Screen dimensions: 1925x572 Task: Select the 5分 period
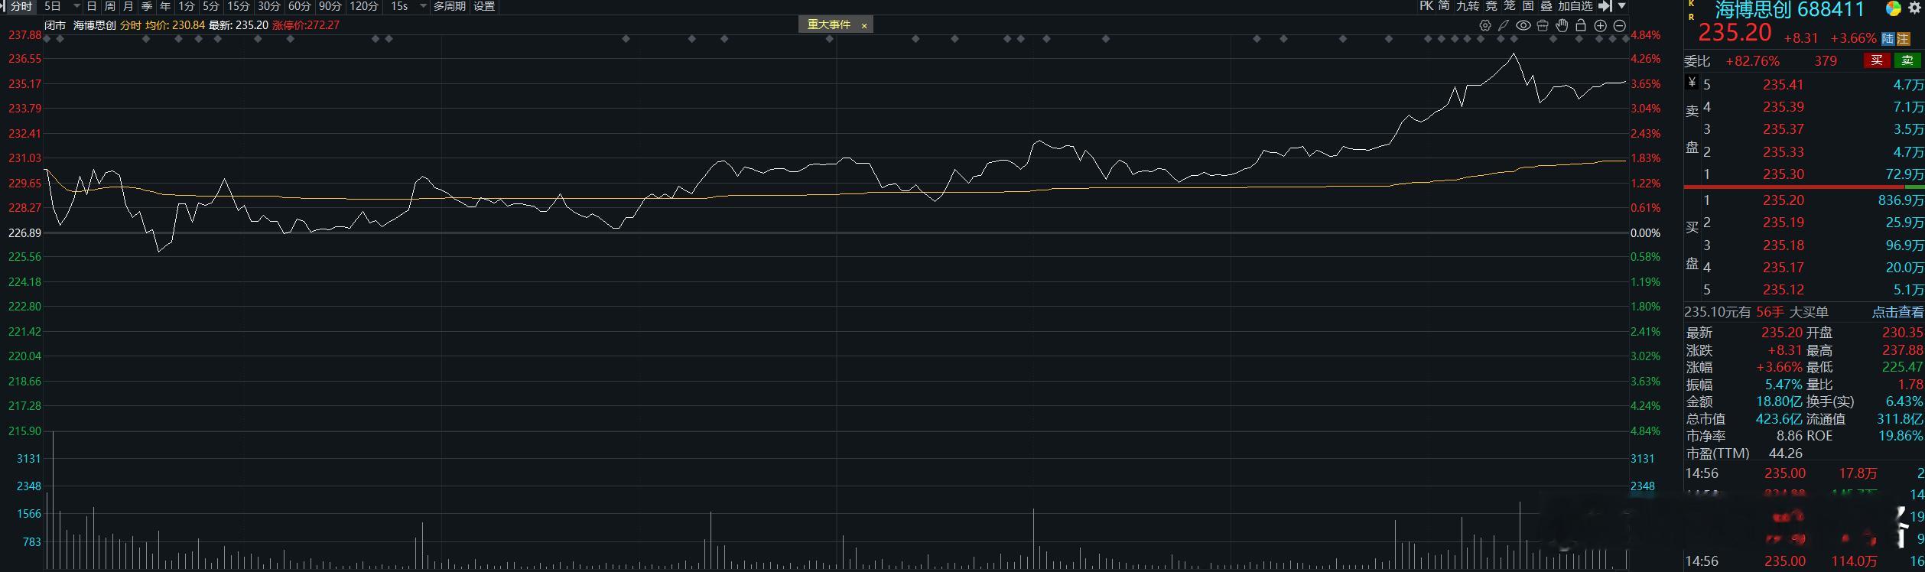point(211,6)
